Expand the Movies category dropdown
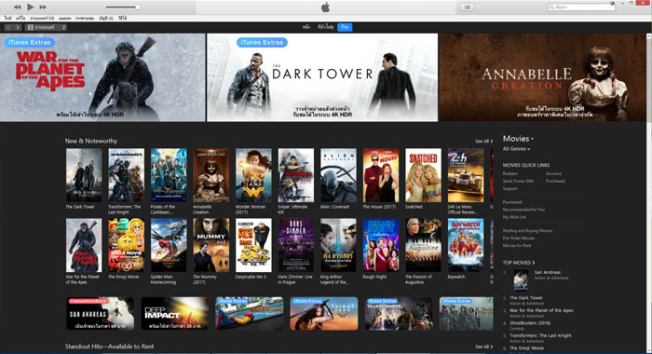This screenshot has width=652, height=354. click(518, 139)
